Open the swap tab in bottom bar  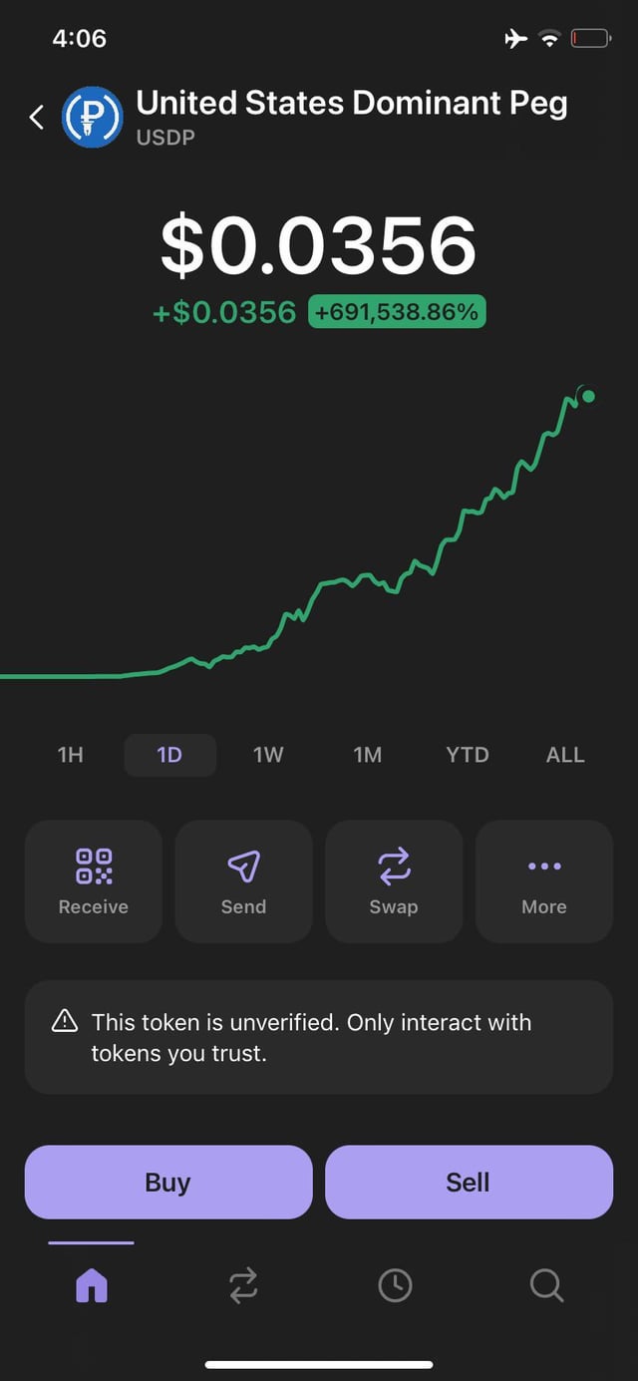click(243, 1285)
